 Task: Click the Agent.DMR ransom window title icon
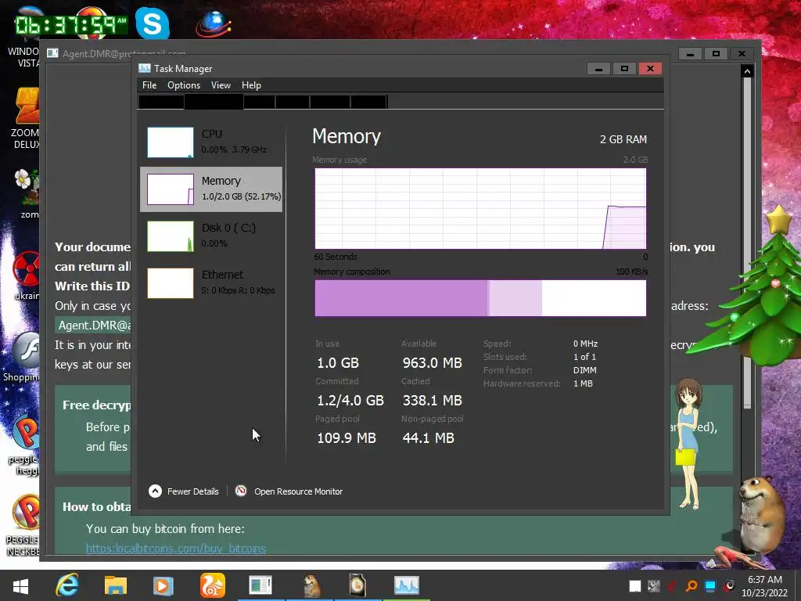coord(52,53)
